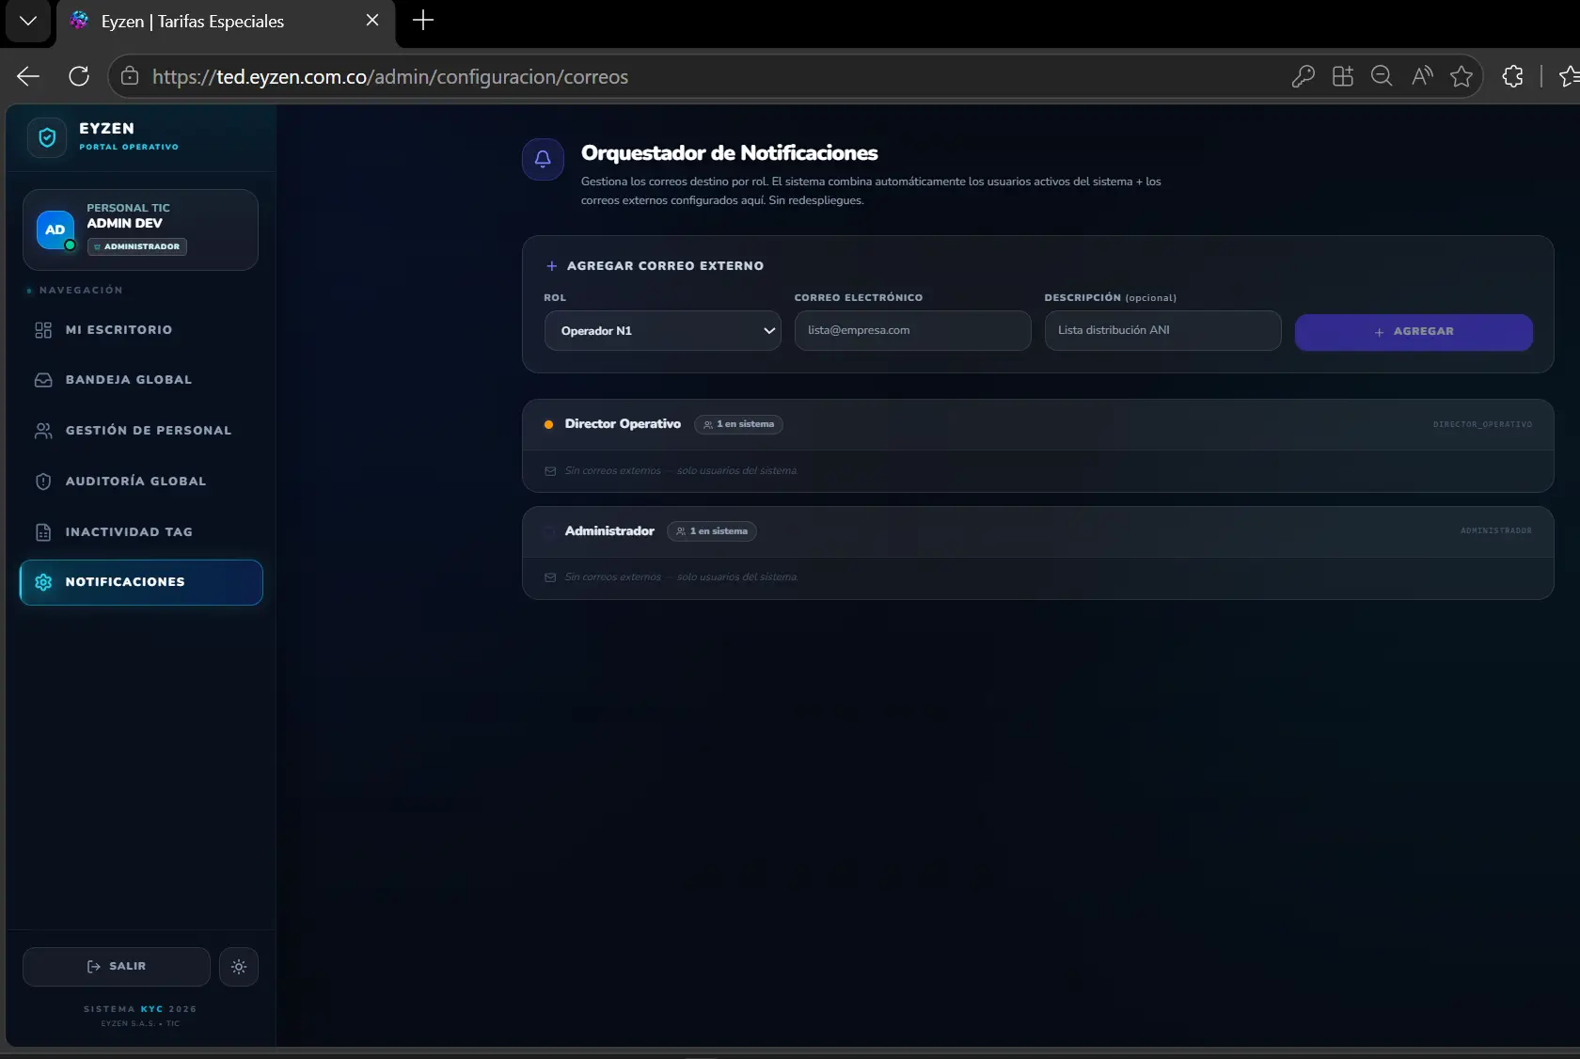Select Notificaciones menu item
The image size is (1580, 1059).
(x=141, y=582)
